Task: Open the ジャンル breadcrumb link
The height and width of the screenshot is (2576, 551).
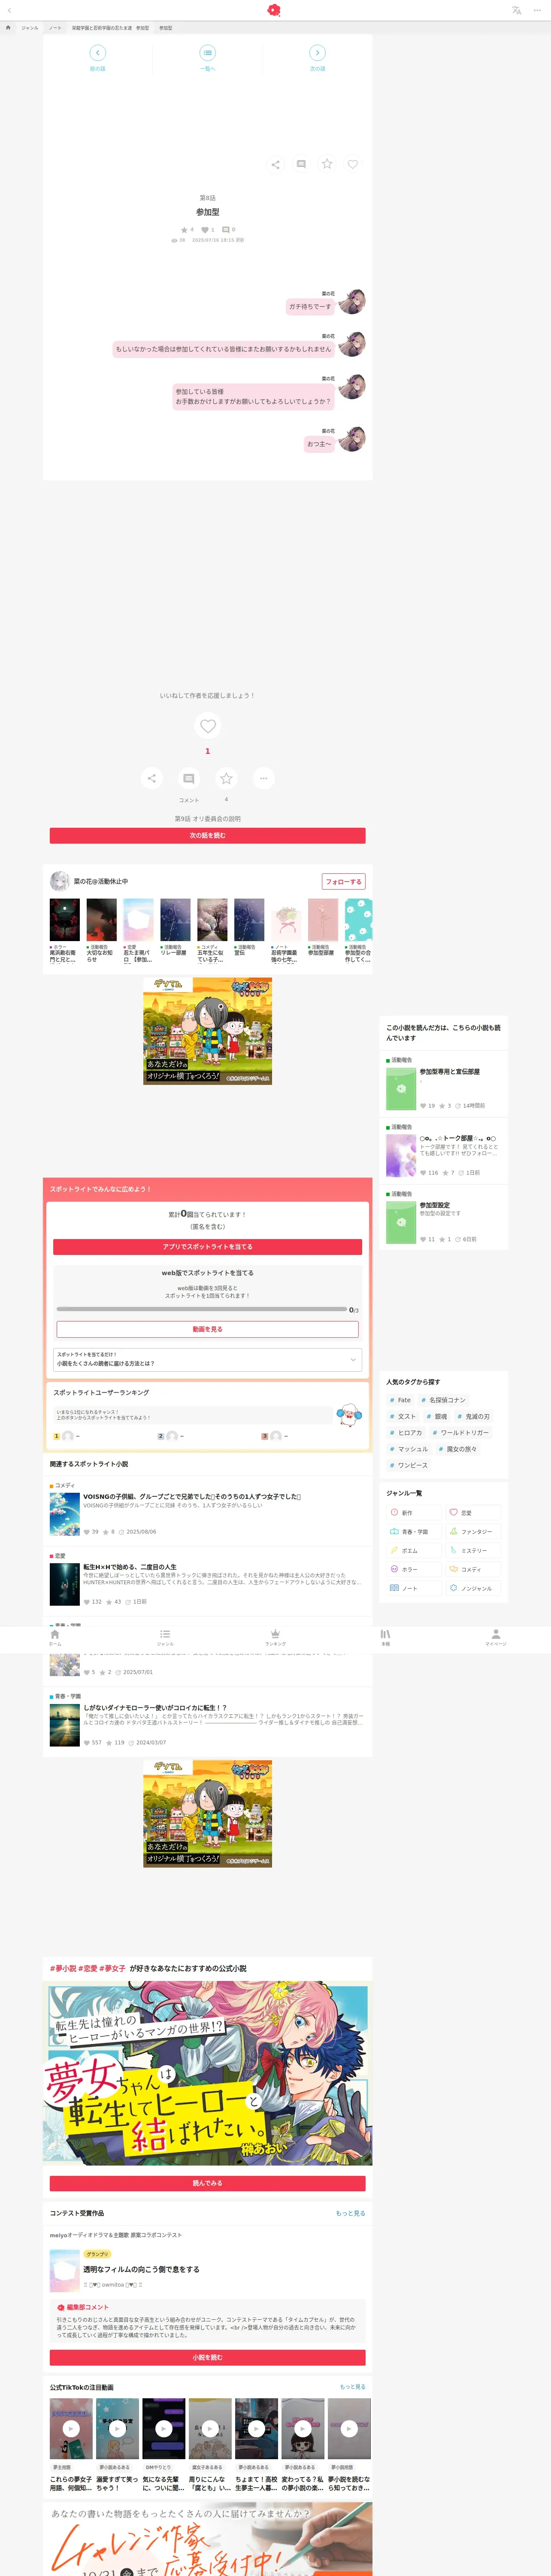Action: click(30, 28)
